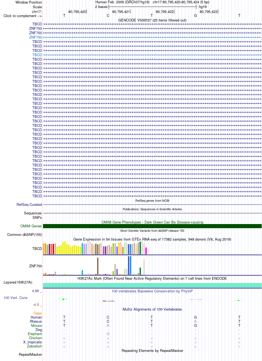Click the dark green OMIM gene bar
Viewport: 262px width, 361px height.
tap(152, 226)
